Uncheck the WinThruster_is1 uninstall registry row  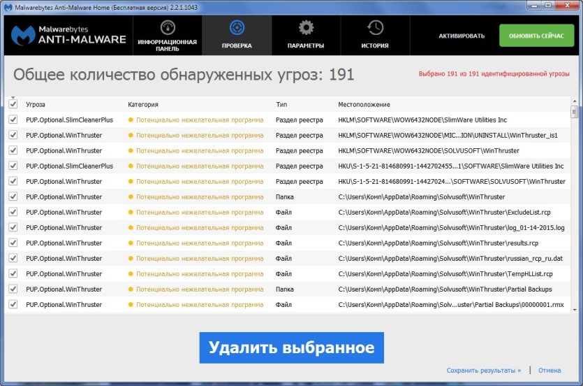[13, 135]
